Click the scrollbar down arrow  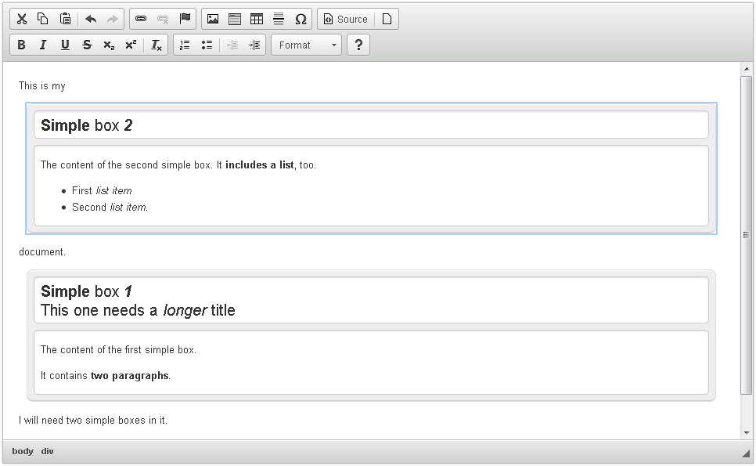[747, 432]
